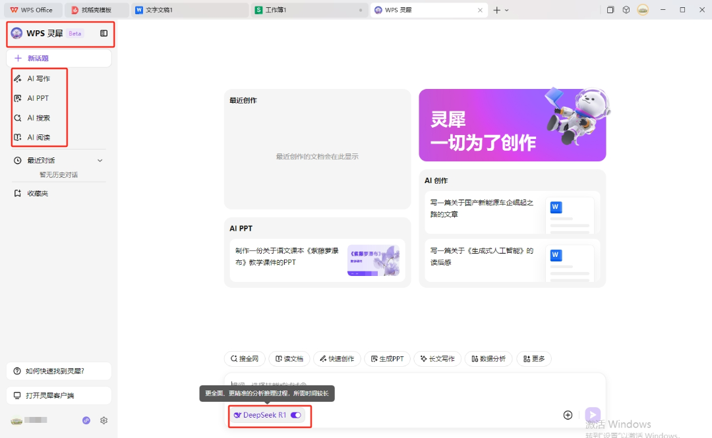Click the Beta badge next to WPS 灵犀
712x438 pixels.
coord(75,33)
